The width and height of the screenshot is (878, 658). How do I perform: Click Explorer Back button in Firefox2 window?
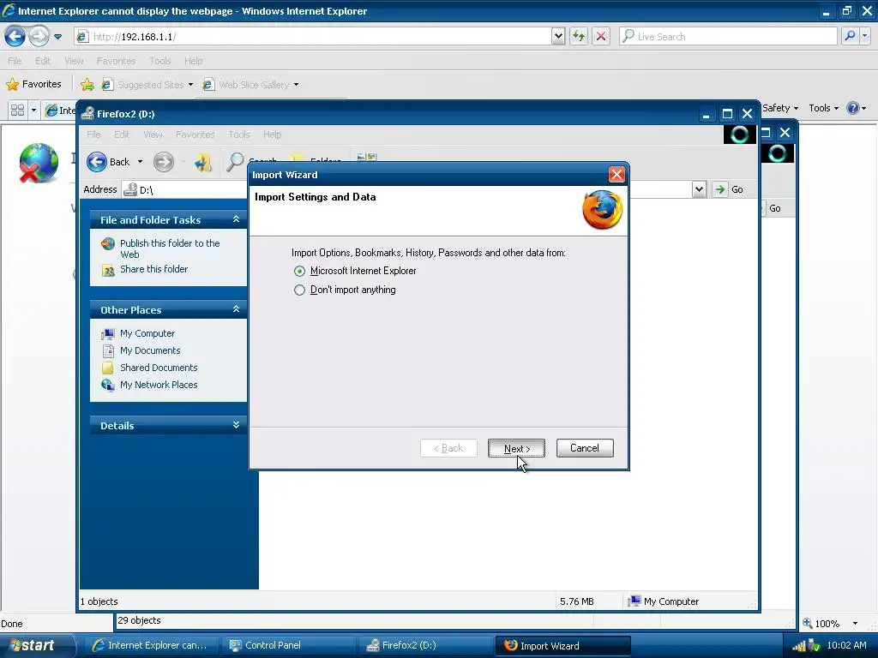pyautogui.click(x=109, y=162)
